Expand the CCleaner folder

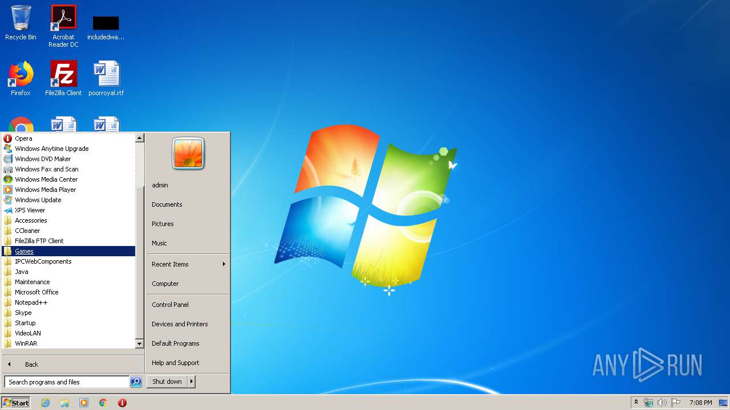pos(68,231)
